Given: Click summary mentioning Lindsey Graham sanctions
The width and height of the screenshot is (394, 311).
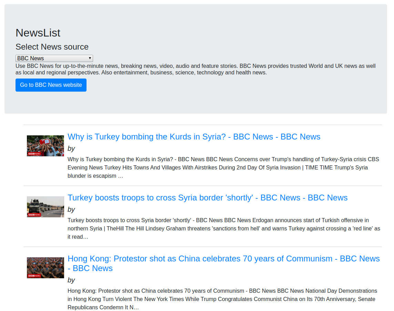Looking at the screenshot, I should coord(224,229).
